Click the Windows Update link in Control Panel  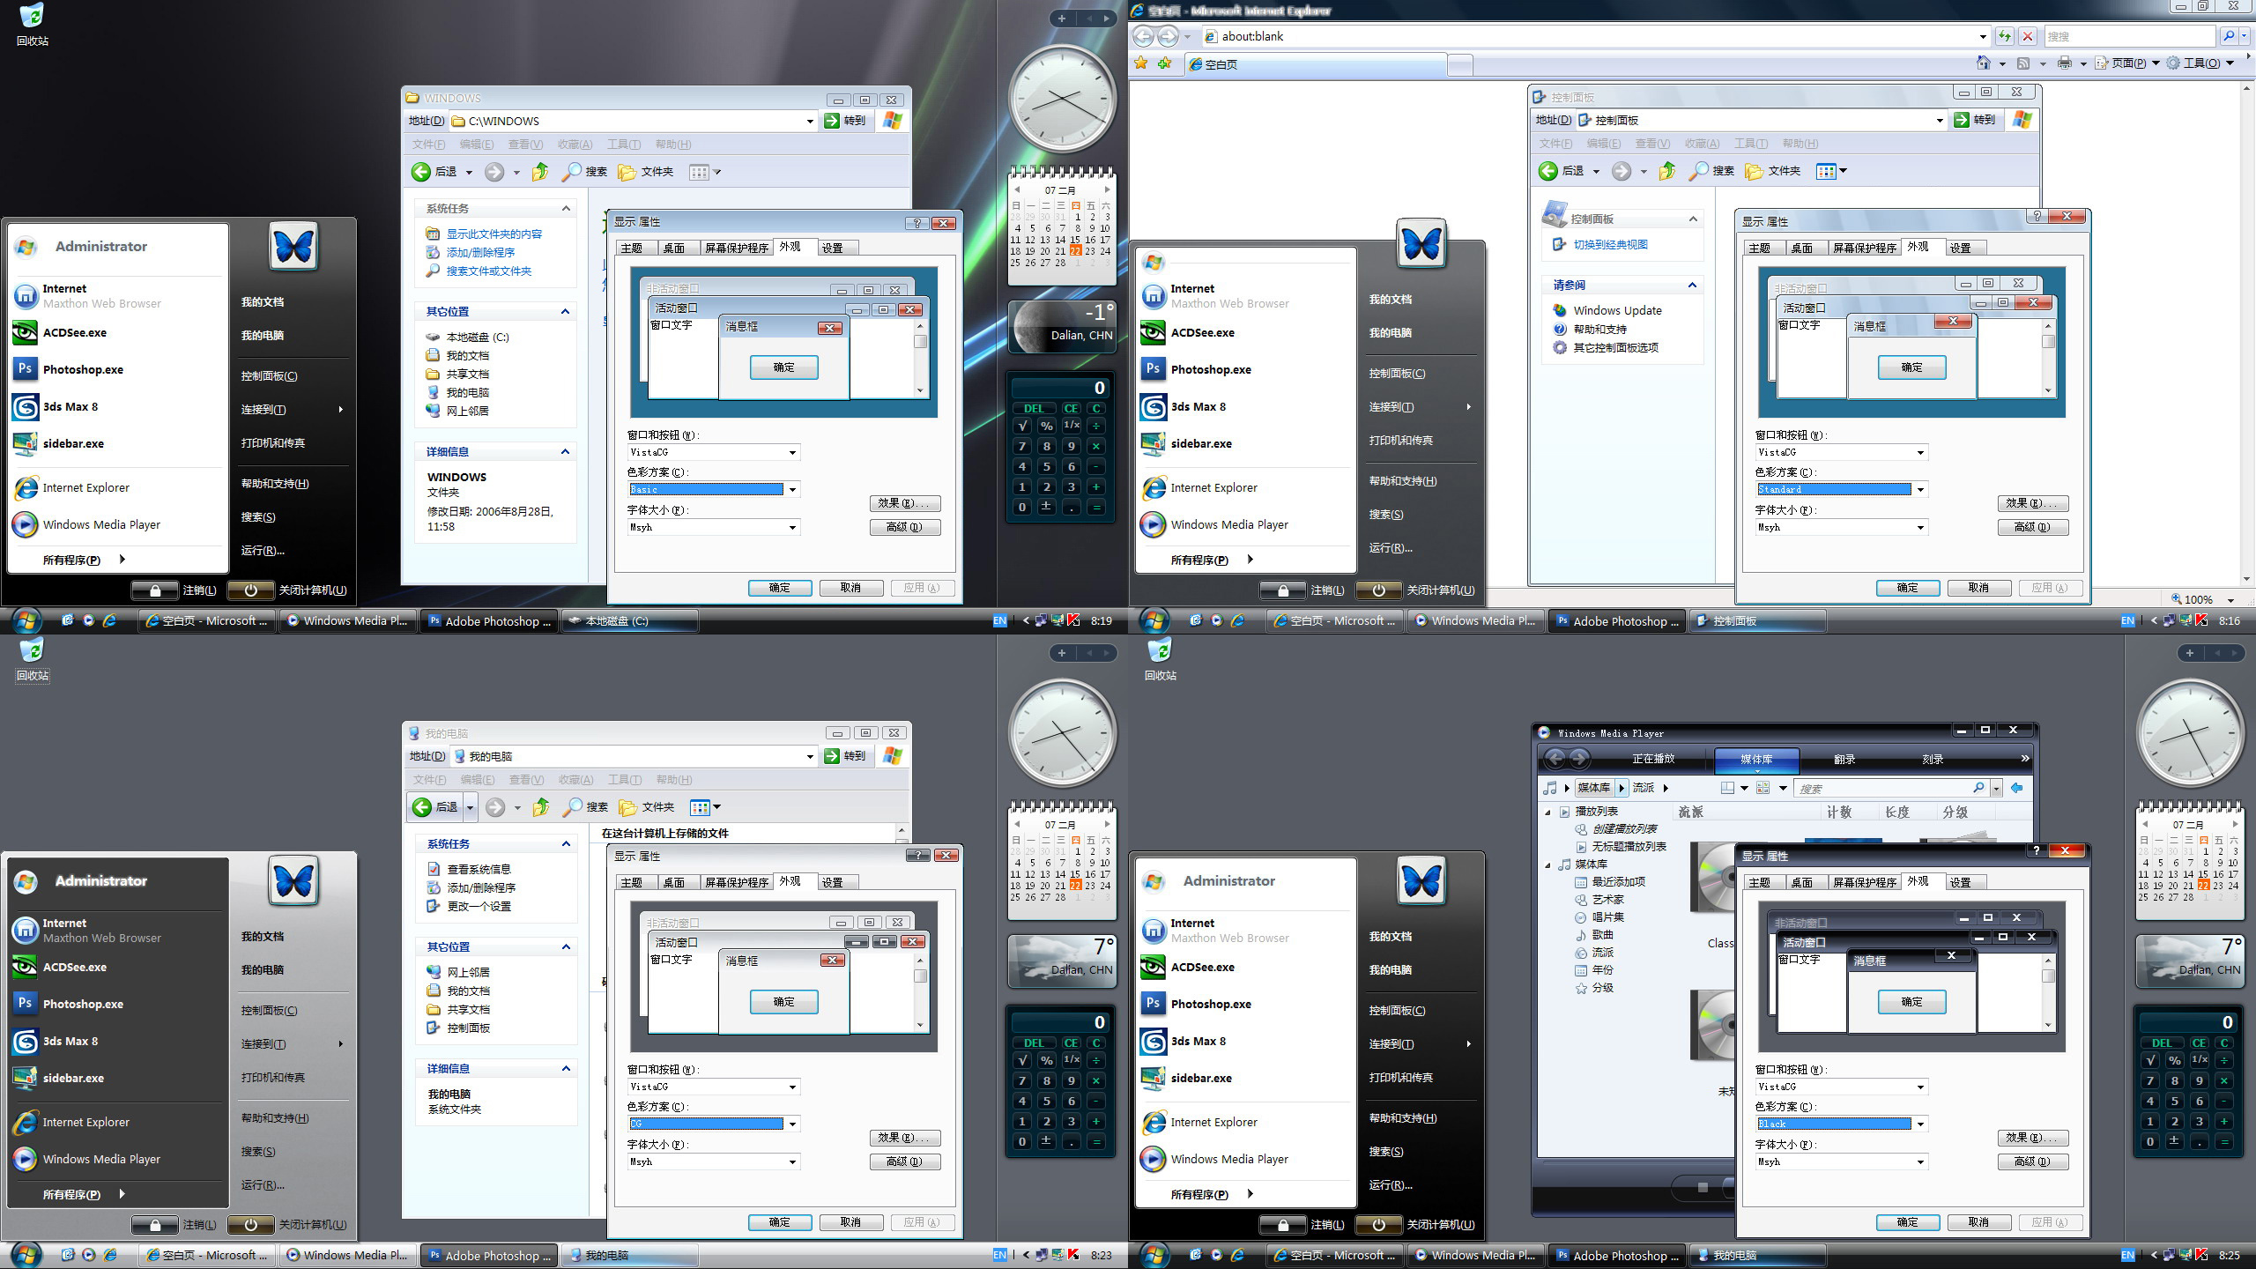tap(1617, 310)
